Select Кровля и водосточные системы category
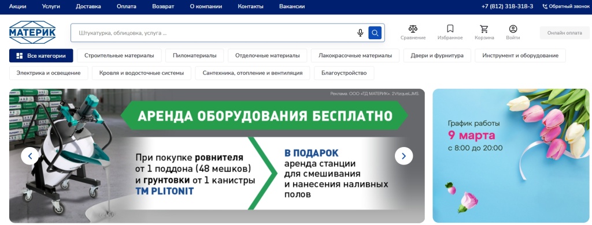Image resolution: width=592 pixels, height=225 pixels. coord(142,73)
